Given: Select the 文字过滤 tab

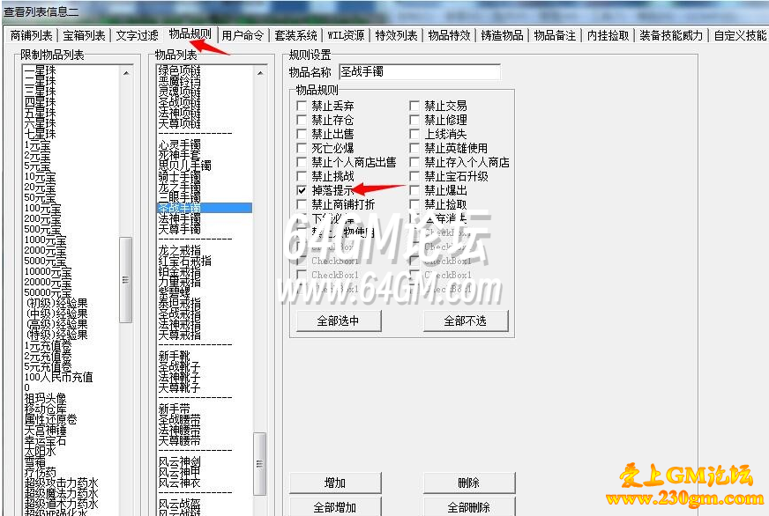Looking at the screenshot, I should pos(137,35).
